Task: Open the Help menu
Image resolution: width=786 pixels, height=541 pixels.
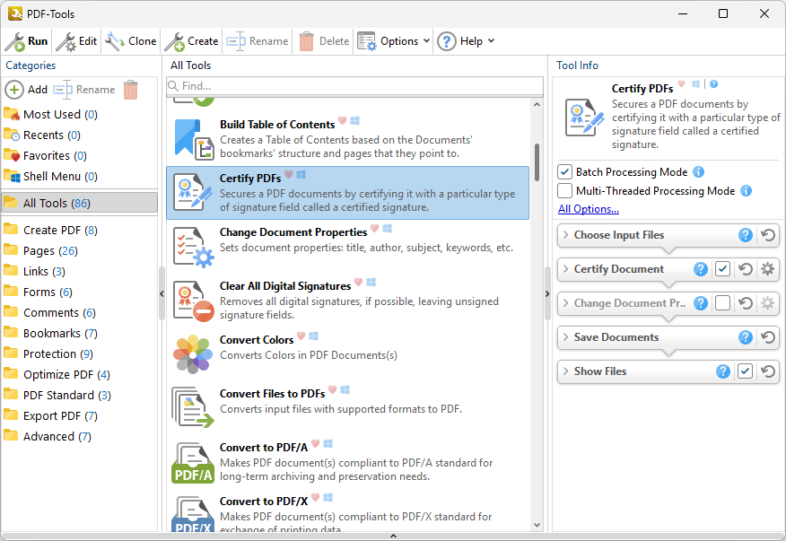Action: pos(466,41)
